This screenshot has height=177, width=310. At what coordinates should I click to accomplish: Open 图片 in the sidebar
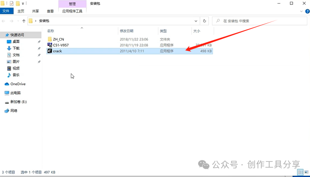click(x=16, y=62)
